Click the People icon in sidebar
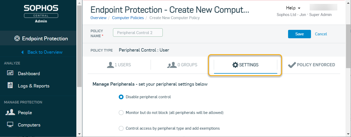The width and height of the screenshot is (351, 137). point(10,112)
